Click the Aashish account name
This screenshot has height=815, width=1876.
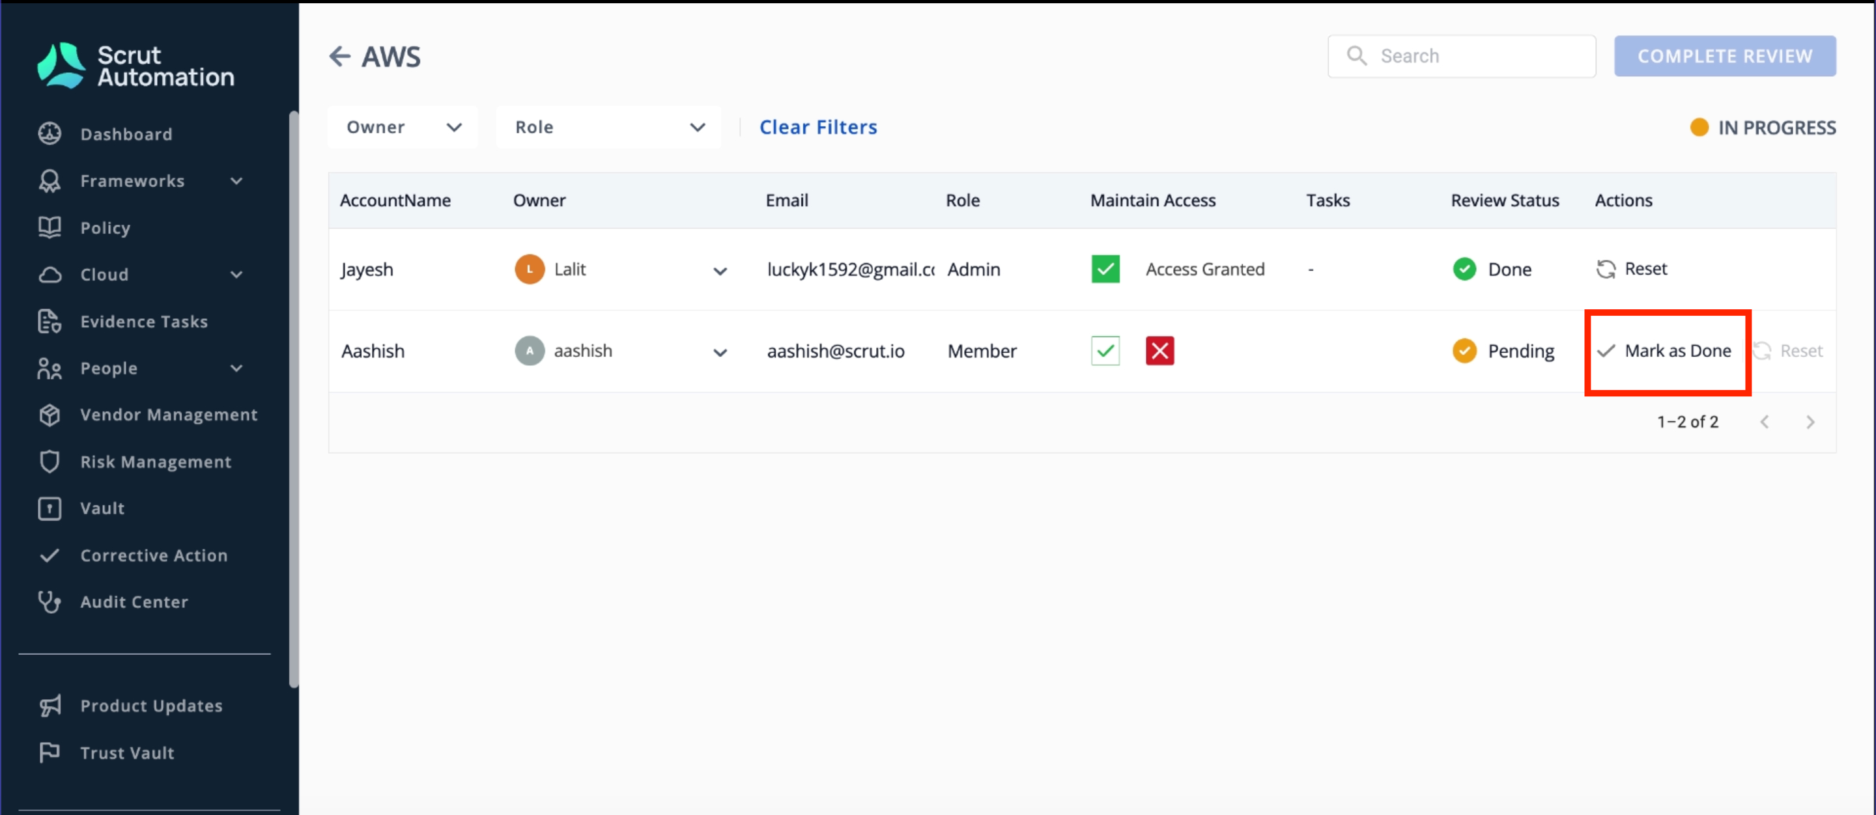pyautogui.click(x=372, y=351)
